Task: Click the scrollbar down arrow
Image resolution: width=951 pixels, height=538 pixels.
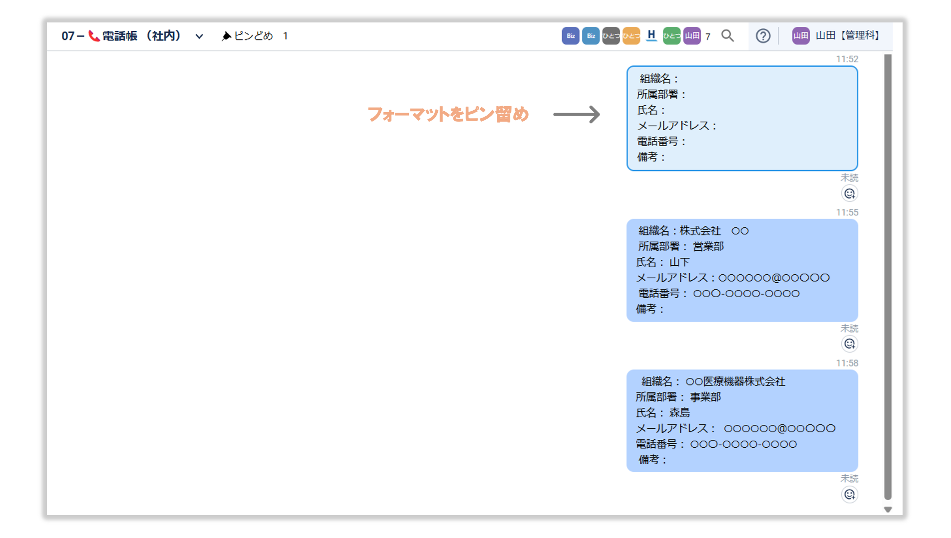Action: click(888, 510)
